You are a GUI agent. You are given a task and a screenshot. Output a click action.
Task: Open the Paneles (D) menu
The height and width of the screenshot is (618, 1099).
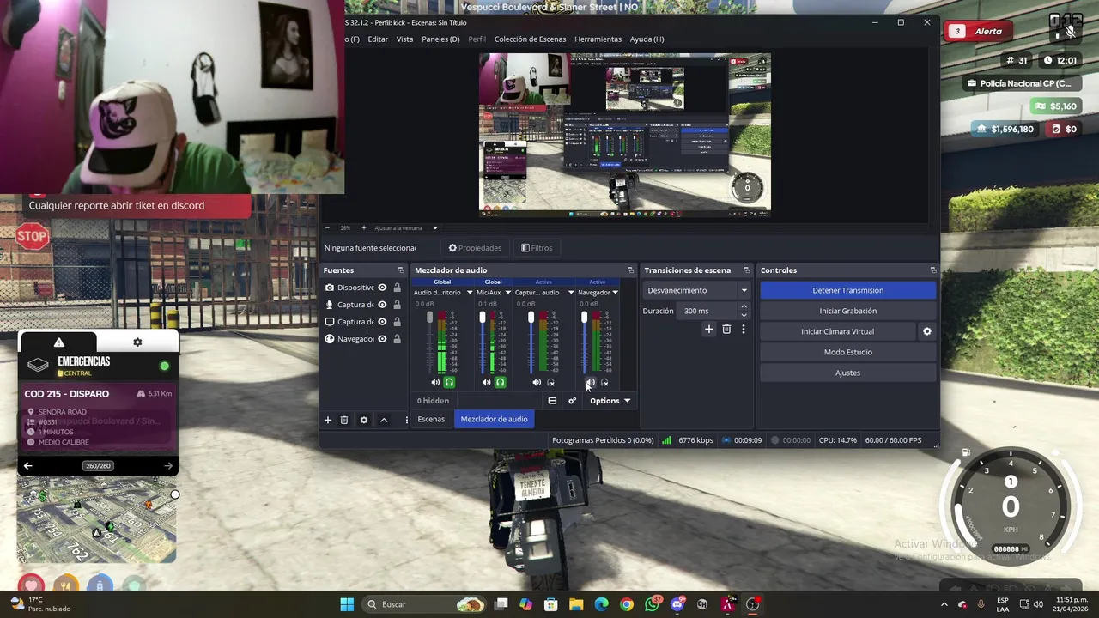(x=440, y=39)
